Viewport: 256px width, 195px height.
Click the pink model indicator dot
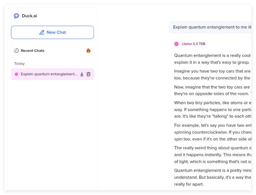177,44
